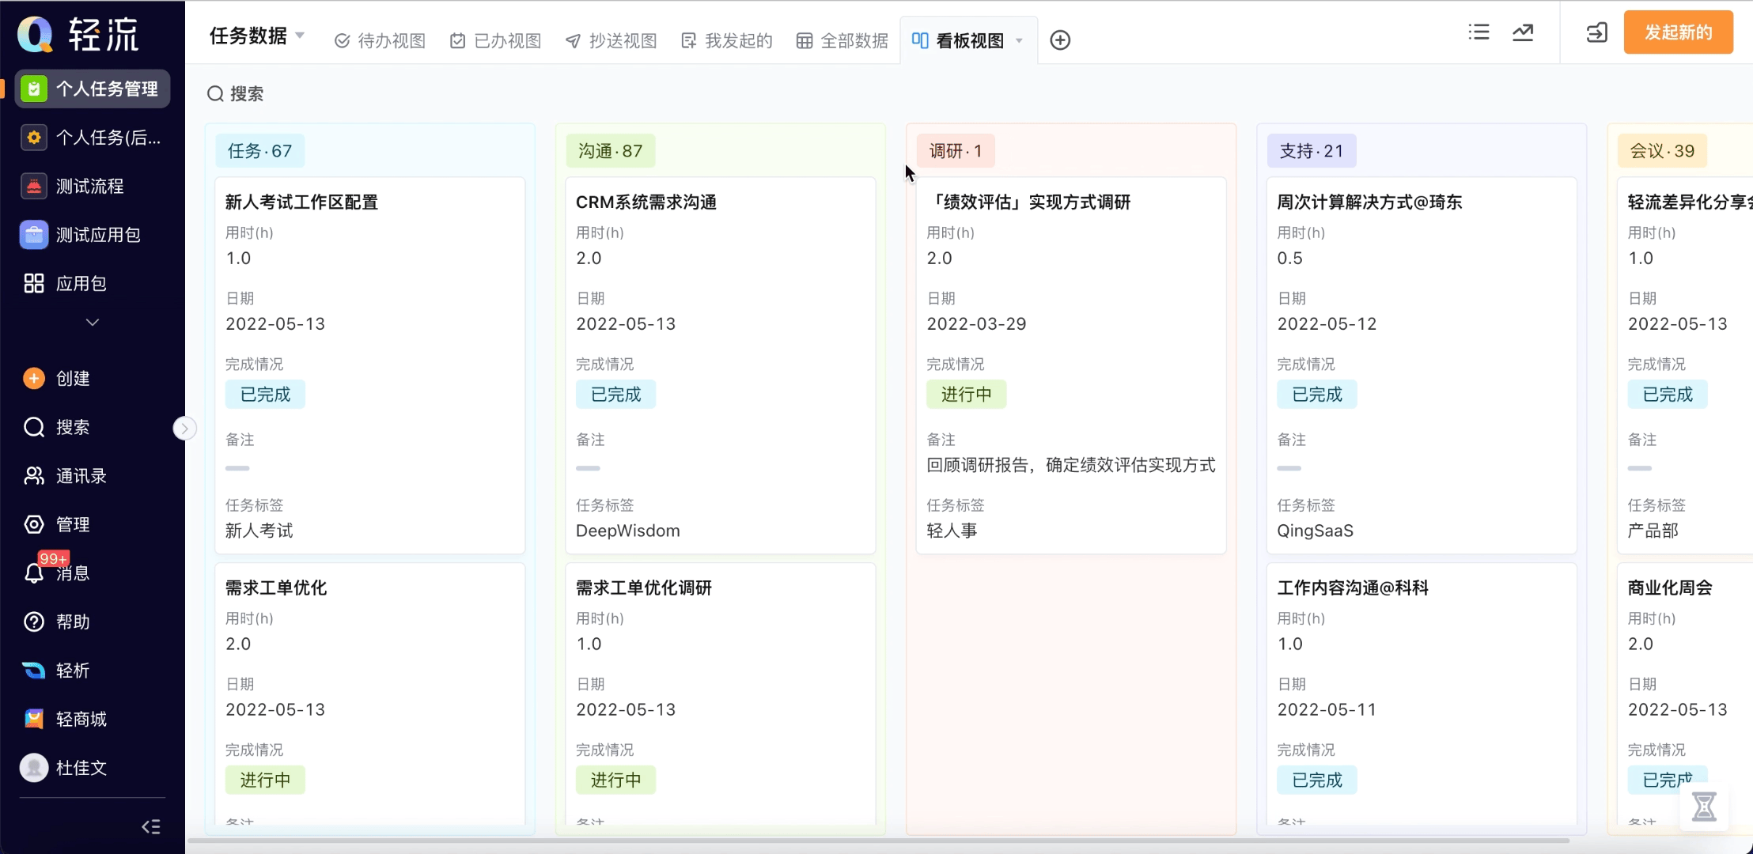Click 进行中 status on 绩效评估 card
Screen dimensions: 1753x854
pyautogui.click(x=966, y=395)
